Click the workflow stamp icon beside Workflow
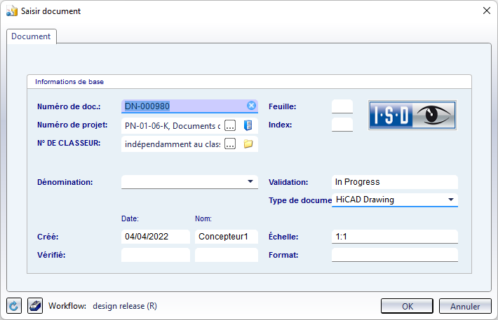 35,306
